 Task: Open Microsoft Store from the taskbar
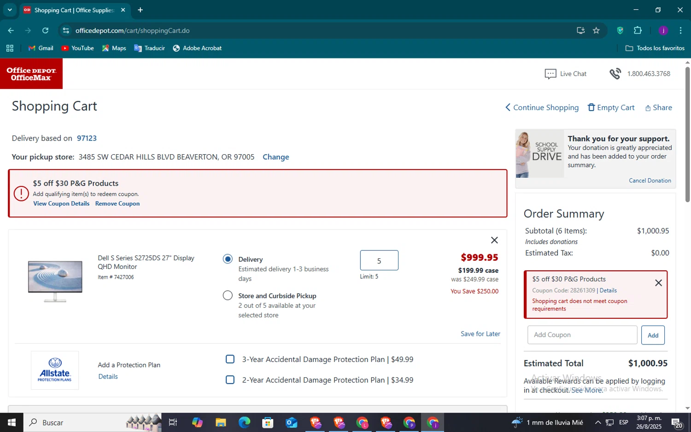click(268, 422)
